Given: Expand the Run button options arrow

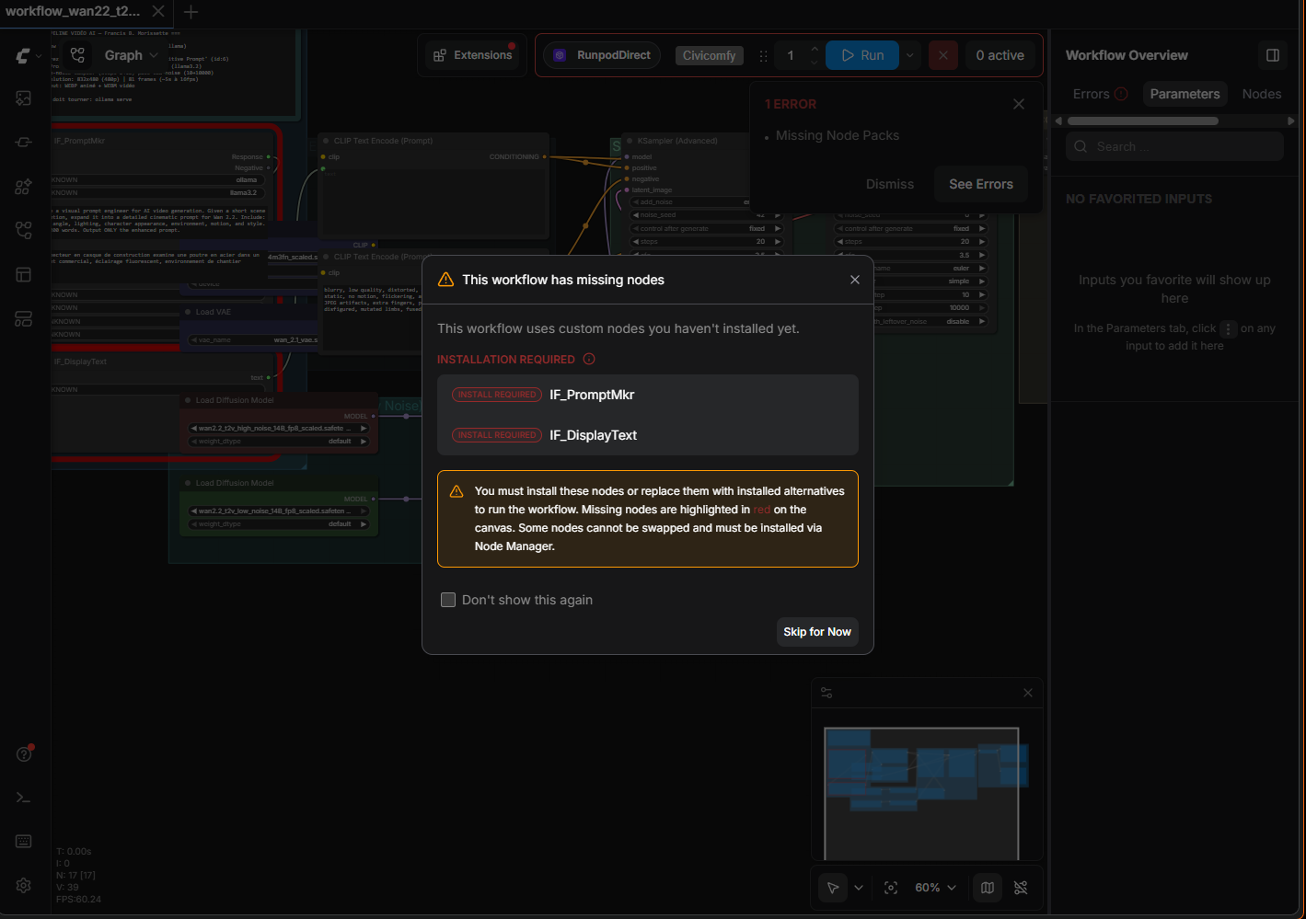Looking at the screenshot, I should (x=909, y=55).
